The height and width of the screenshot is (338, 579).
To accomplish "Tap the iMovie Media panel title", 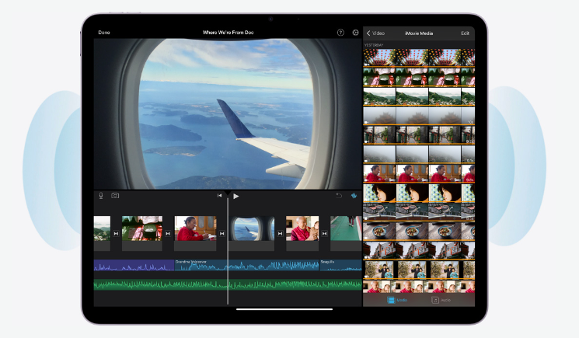I will point(419,33).
